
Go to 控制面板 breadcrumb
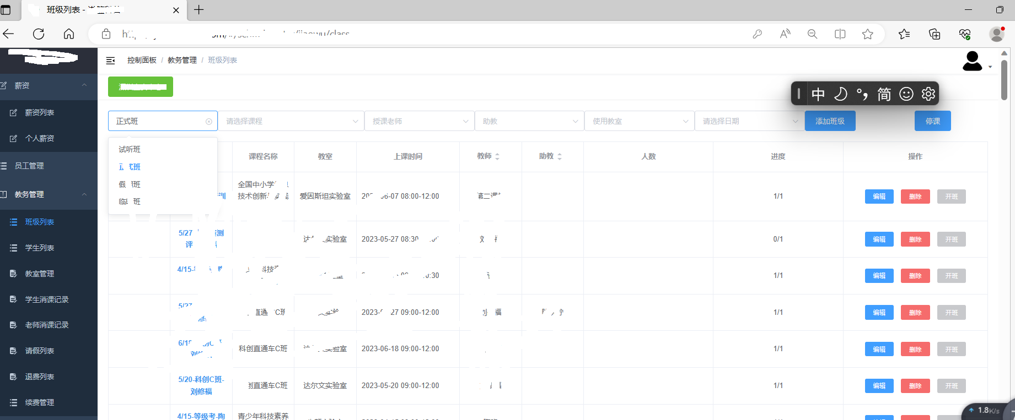(142, 60)
